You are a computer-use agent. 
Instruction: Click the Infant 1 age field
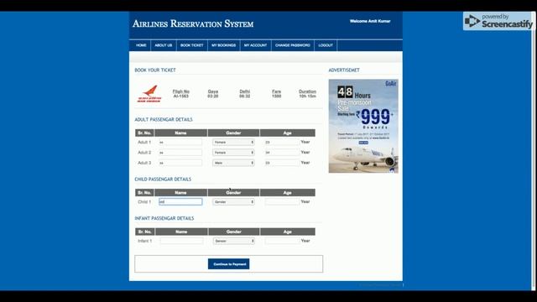[282, 241]
